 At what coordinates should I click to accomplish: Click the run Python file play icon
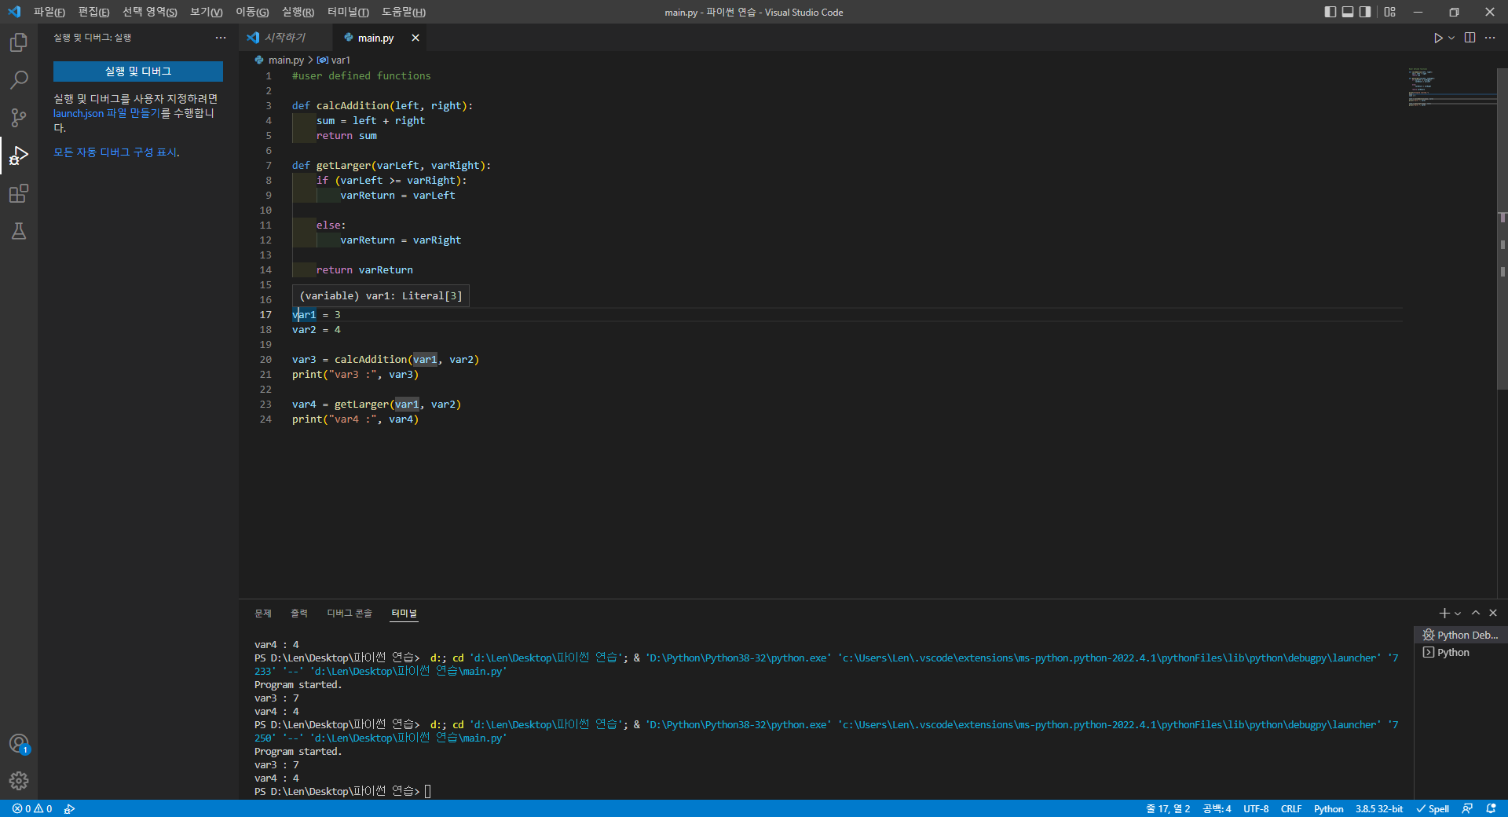click(1437, 38)
